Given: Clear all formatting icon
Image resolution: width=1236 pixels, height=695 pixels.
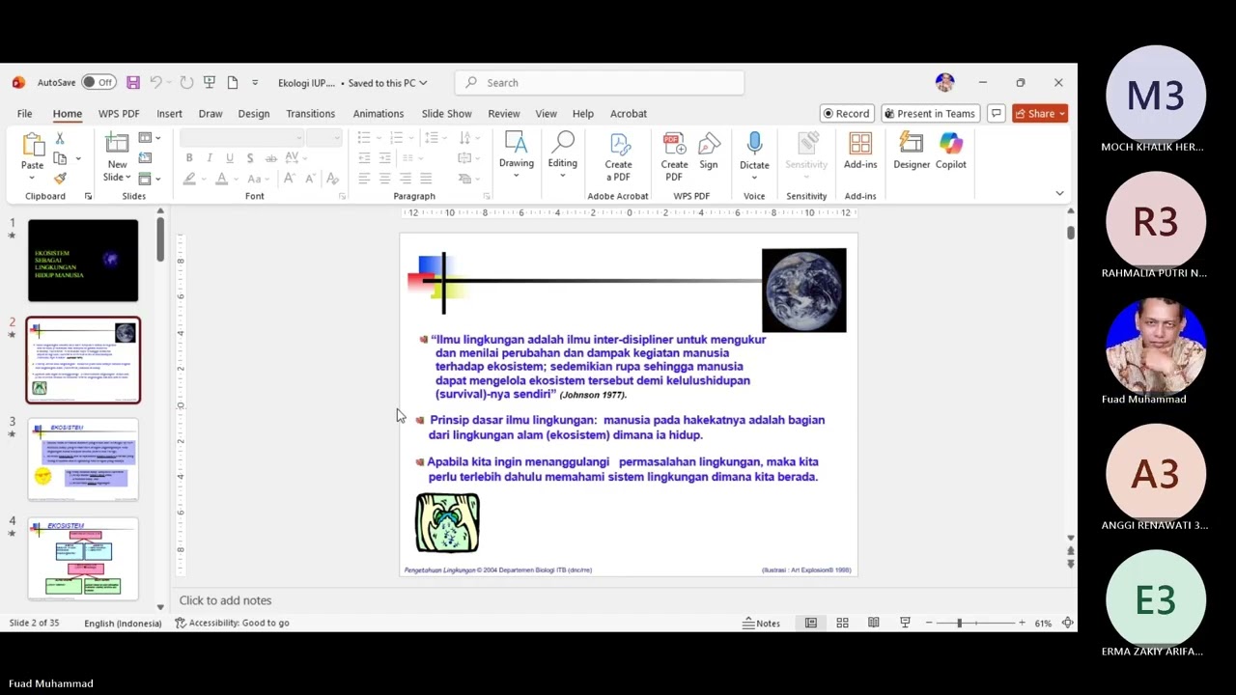Looking at the screenshot, I should click(332, 179).
